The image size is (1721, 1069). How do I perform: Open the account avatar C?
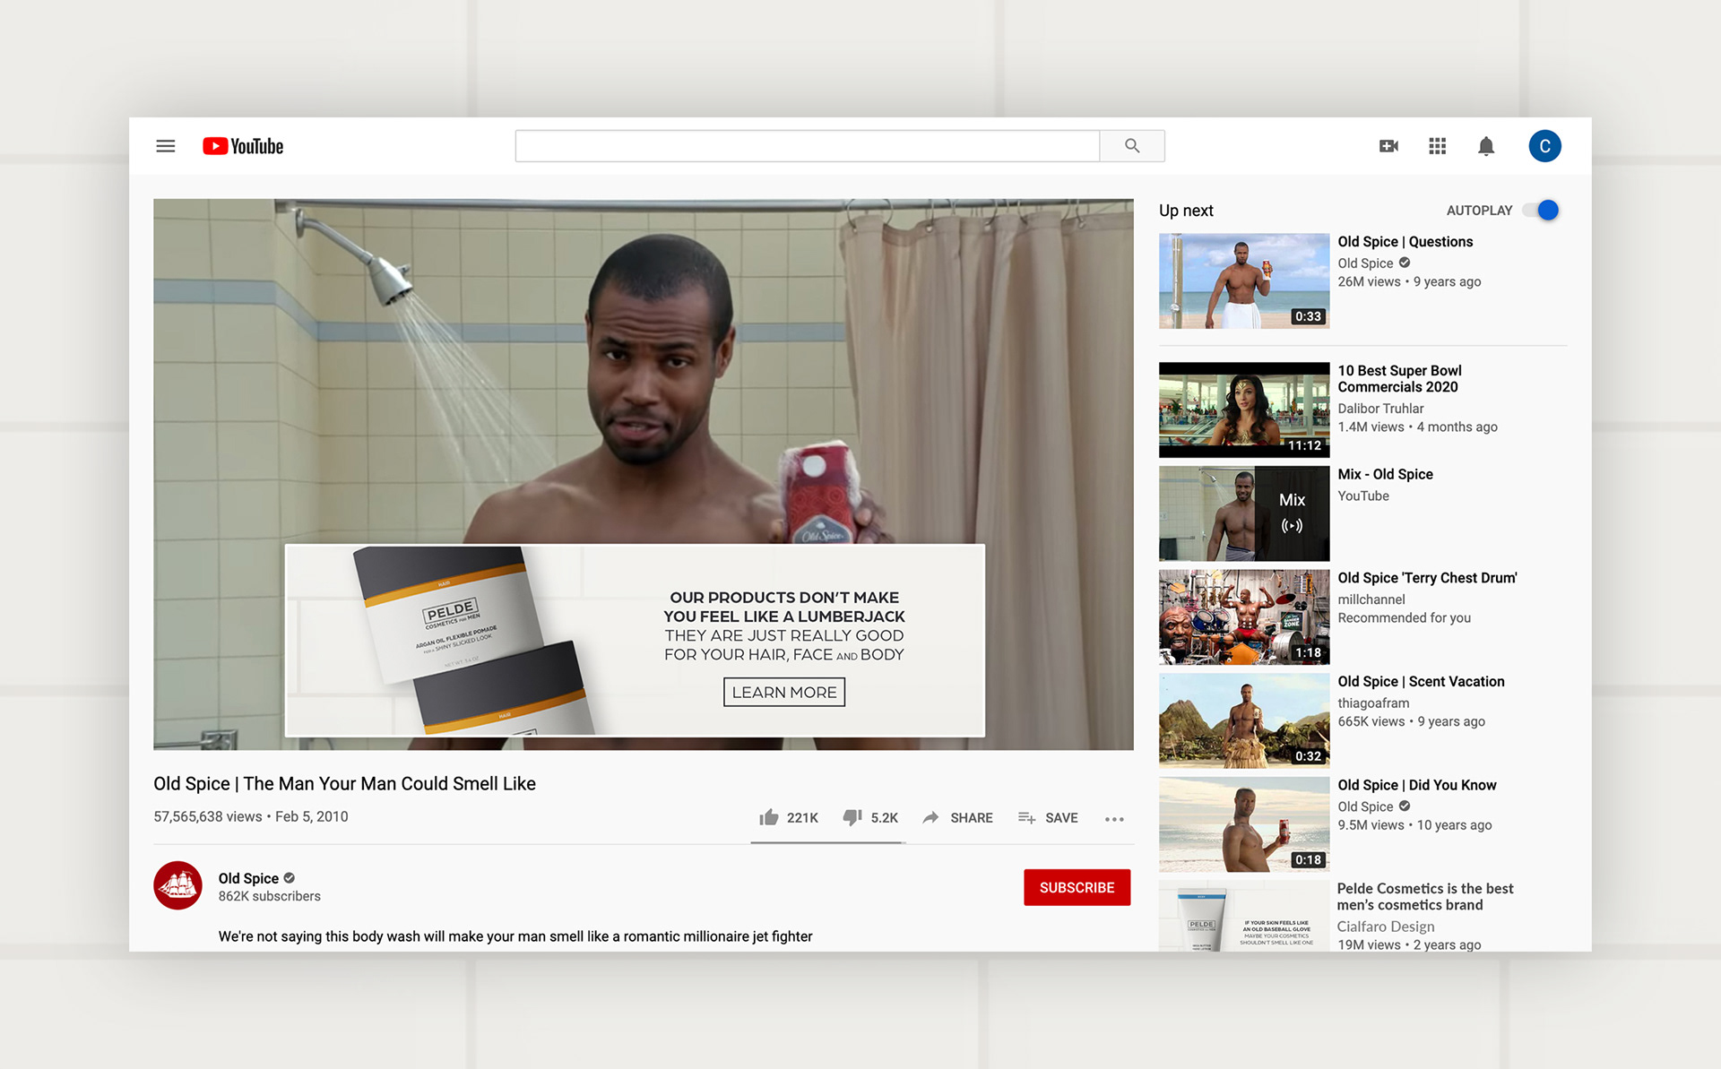pyautogui.click(x=1544, y=146)
